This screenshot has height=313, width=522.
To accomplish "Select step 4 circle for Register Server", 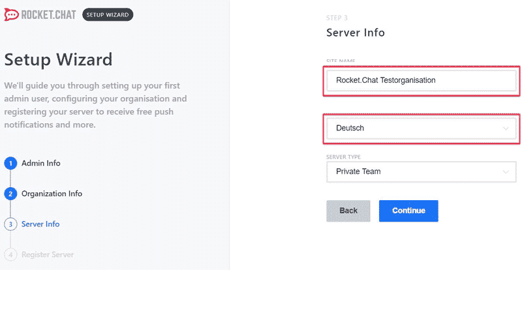I will [10, 254].
